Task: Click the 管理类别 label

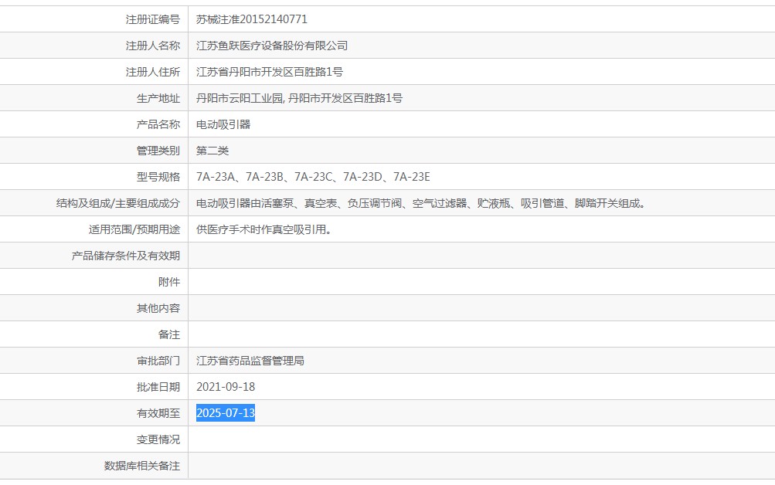Action: 158,151
